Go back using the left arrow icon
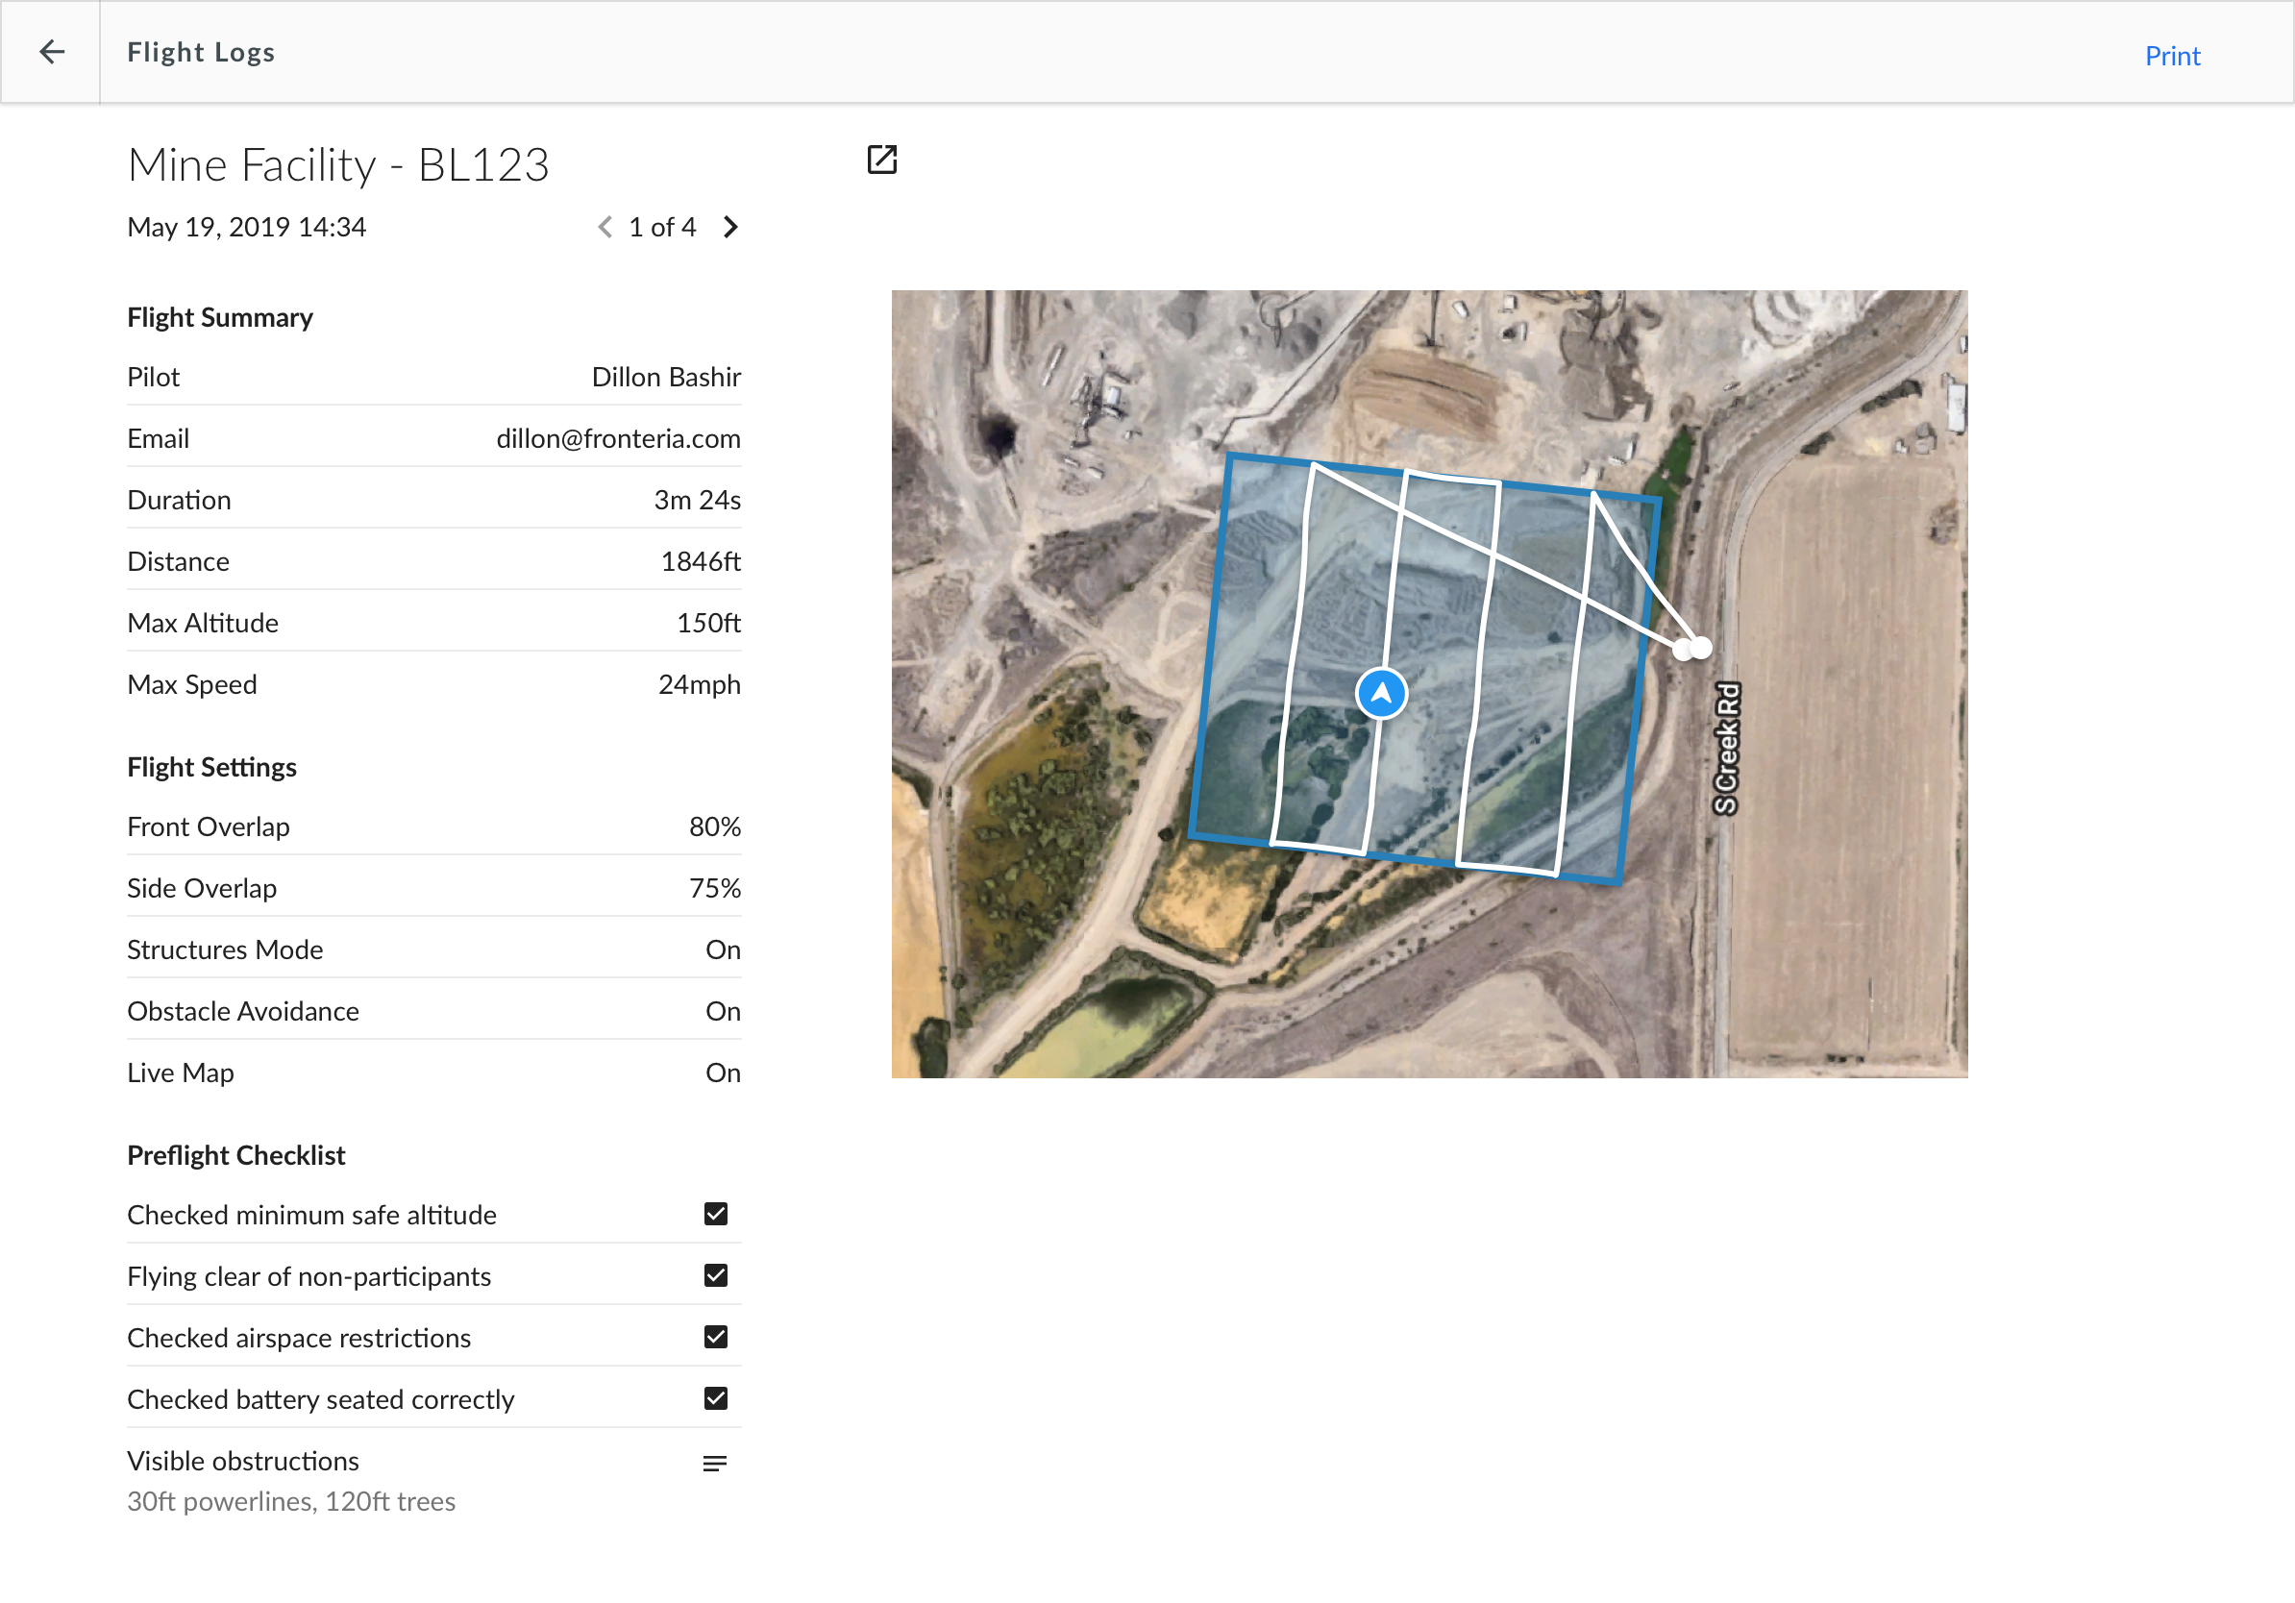The image size is (2295, 1603). point(51,52)
